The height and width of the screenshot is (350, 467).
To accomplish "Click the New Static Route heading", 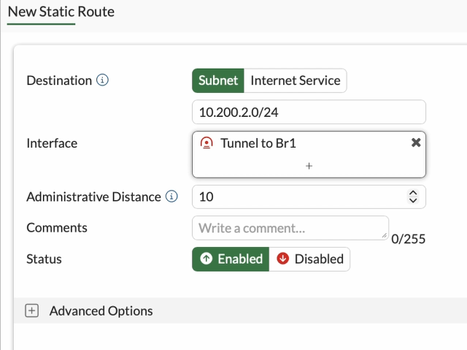I will coord(61,12).
